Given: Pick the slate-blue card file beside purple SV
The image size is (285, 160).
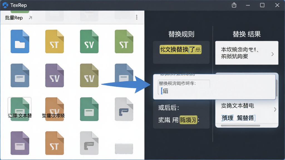Looking at the screenshot, I should click(20, 75).
